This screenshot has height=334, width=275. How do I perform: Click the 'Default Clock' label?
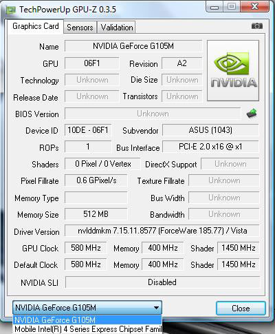click(x=36, y=265)
